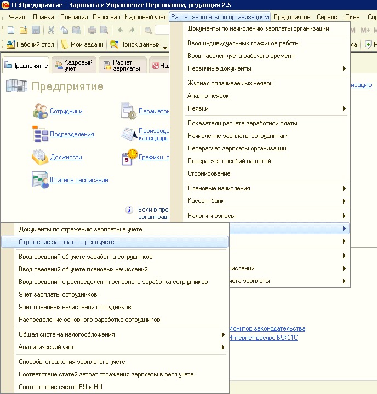Open the Должности link

click(66, 157)
